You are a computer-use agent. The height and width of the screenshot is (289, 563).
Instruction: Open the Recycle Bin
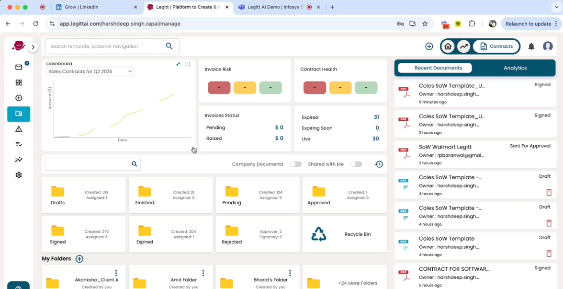[345, 234]
